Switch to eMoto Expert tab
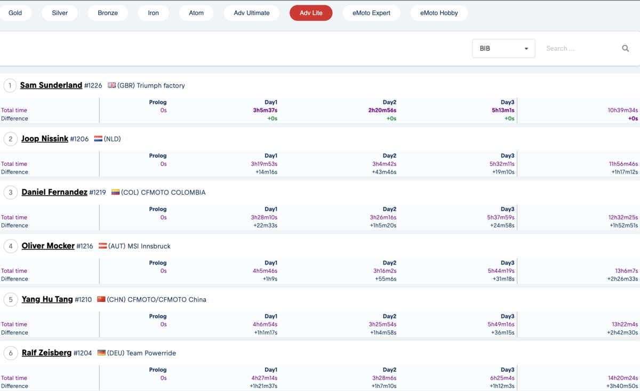 click(371, 13)
